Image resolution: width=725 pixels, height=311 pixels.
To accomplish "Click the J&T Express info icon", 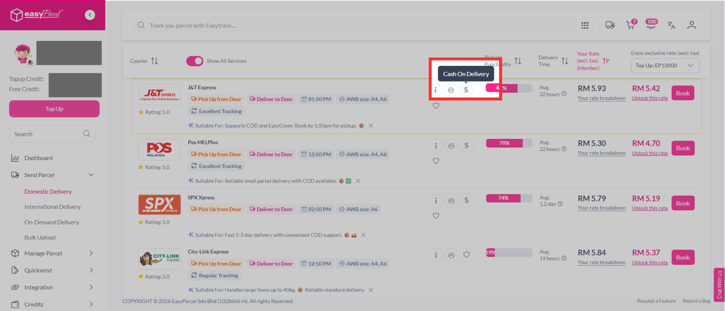I will click(436, 90).
